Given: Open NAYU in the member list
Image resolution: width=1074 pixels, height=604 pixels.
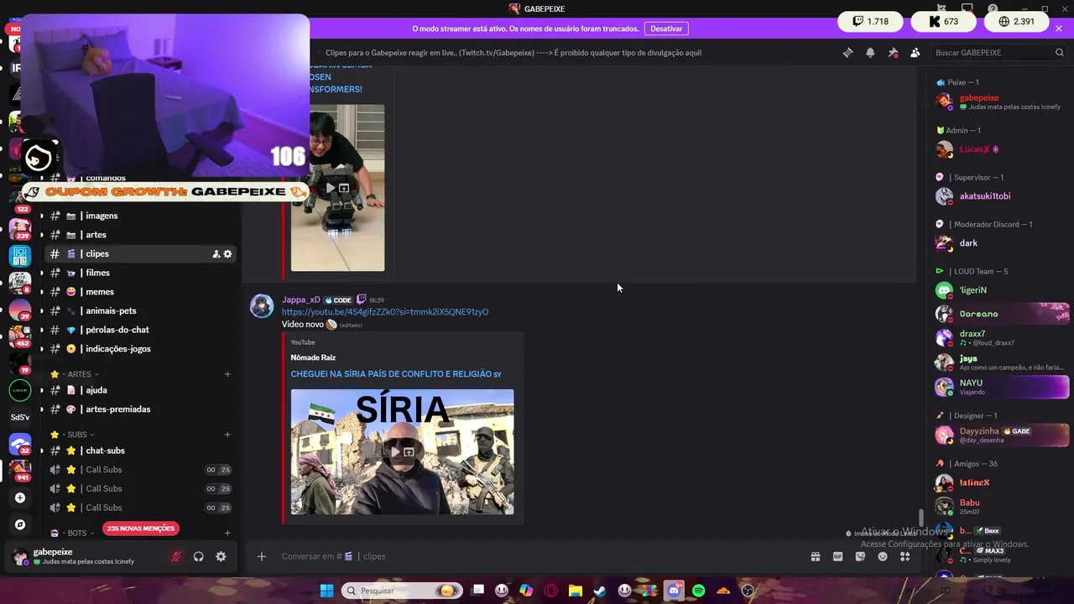Looking at the screenshot, I should point(1001,387).
